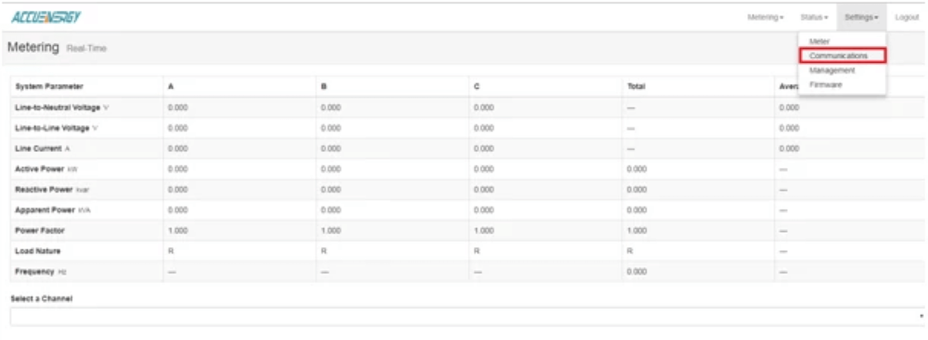Select the Firmware menu entry
Image resolution: width=928 pixels, height=340 pixels.
pos(826,84)
